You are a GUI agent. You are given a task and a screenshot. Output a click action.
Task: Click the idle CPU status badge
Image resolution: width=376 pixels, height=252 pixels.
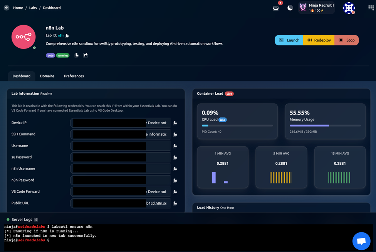pos(223,120)
